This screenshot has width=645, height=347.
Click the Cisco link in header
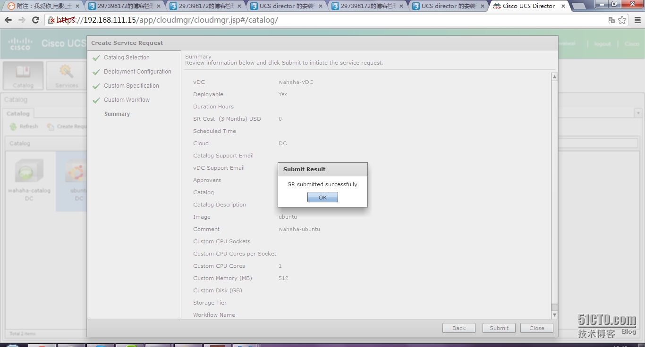pos(632,44)
